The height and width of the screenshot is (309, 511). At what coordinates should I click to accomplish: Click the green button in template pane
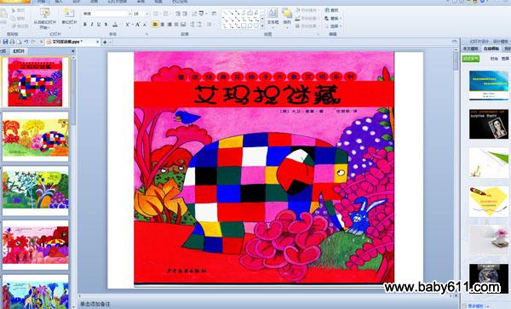(x=471, y=59)
